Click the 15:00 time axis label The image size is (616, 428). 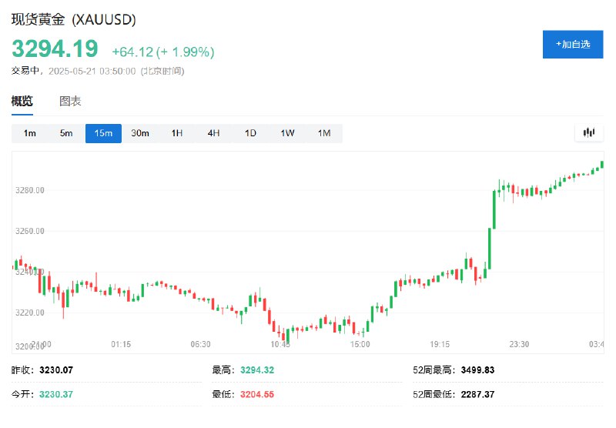click(x=360, y=344)
